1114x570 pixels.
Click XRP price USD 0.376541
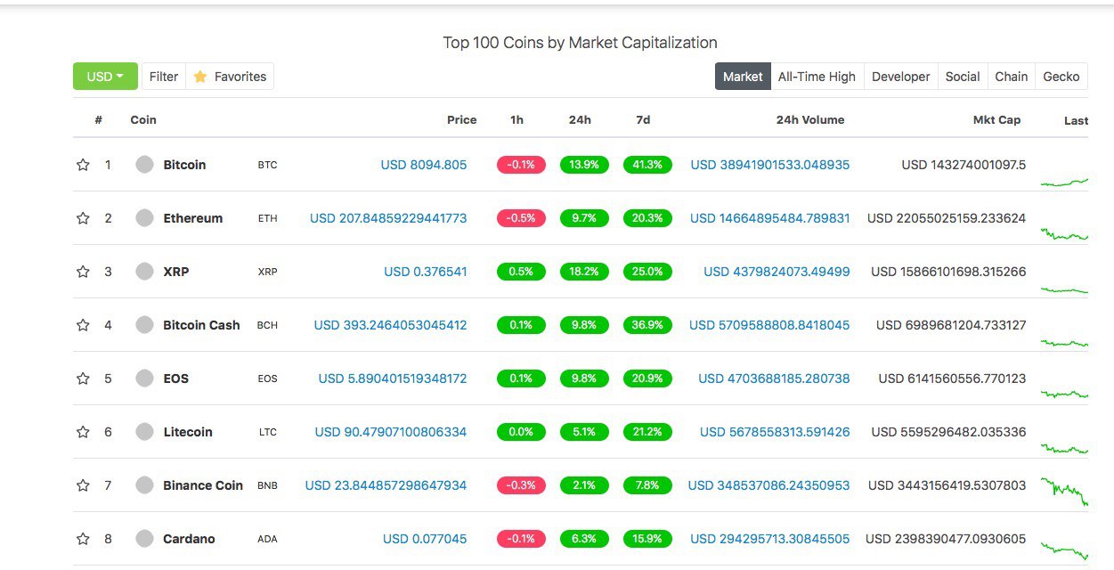(426, 272)
